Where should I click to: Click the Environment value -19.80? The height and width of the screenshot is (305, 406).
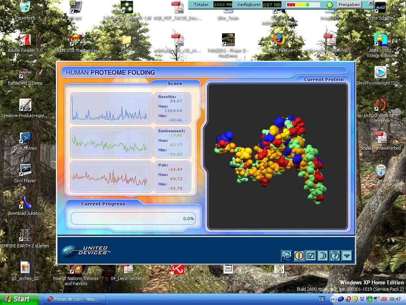pyautogui.click(x=175, y=135)
